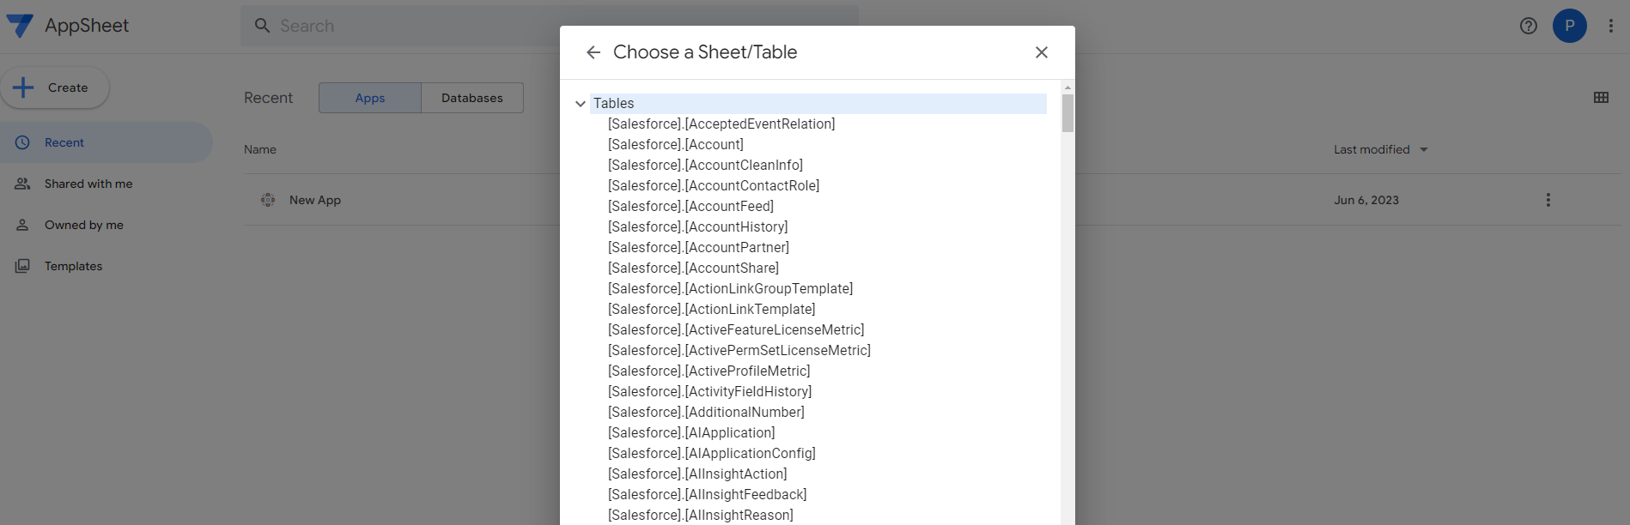The width and height of the screenshot is (1630, 525).
Task: Open Recent in the sidebar
Action: click(106, 142)
